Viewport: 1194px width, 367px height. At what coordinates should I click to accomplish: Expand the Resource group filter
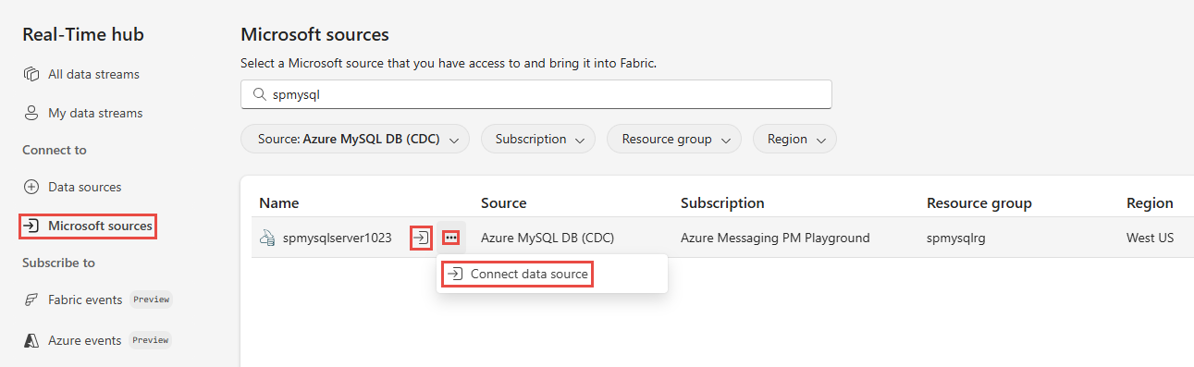674,139
